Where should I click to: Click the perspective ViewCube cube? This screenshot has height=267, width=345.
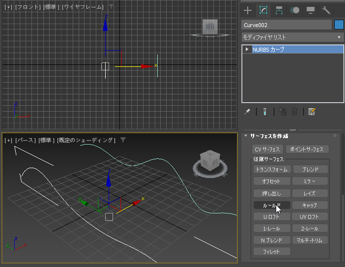coord(210,161)
